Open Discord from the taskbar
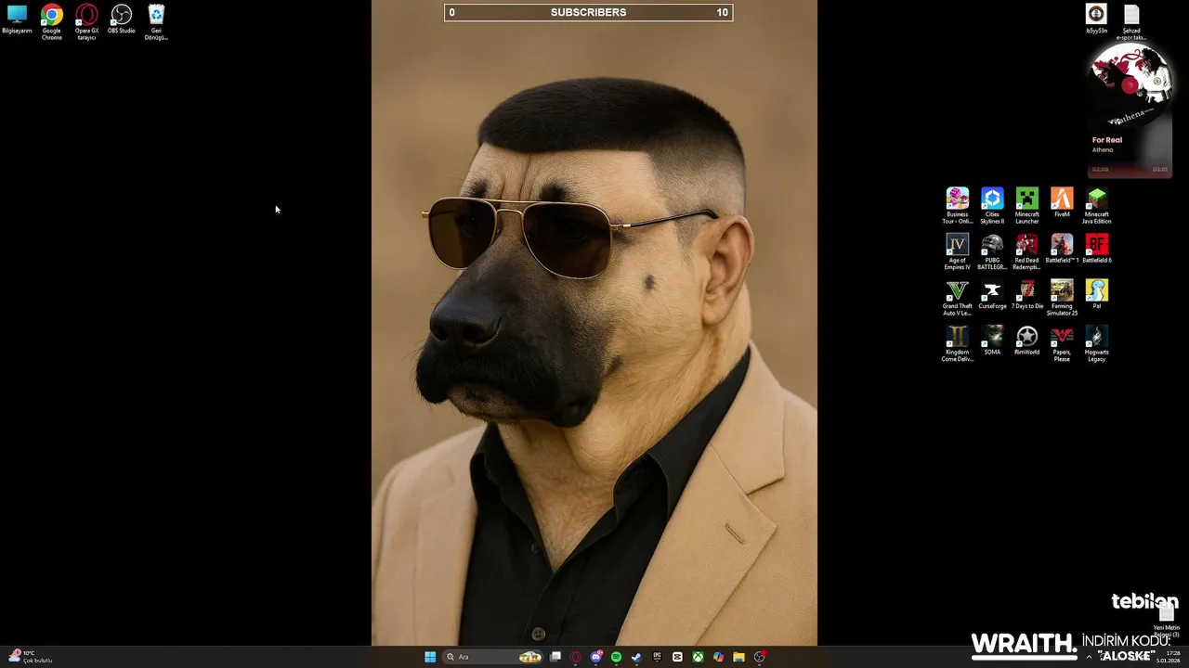 pyautogui.click(x=596, y=657)
